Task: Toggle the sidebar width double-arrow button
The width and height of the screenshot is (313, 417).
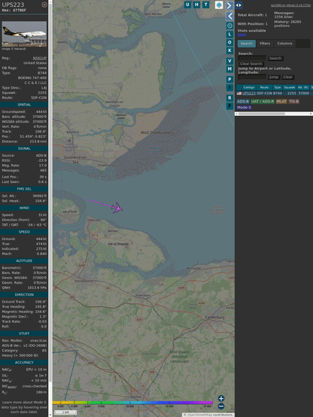Action: click(x=239, y=5)
